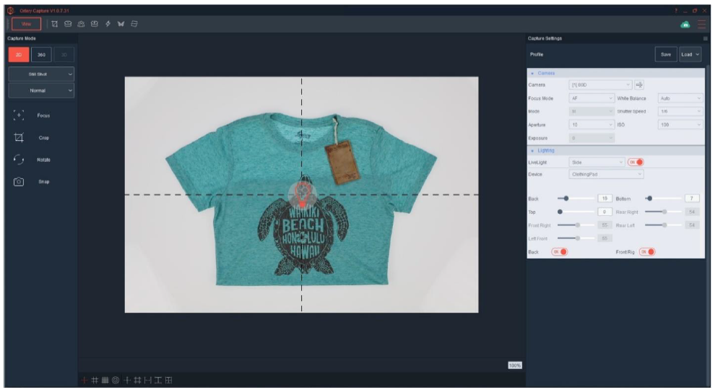Open the Device ClothingPad dropdown

click(606, 174)
